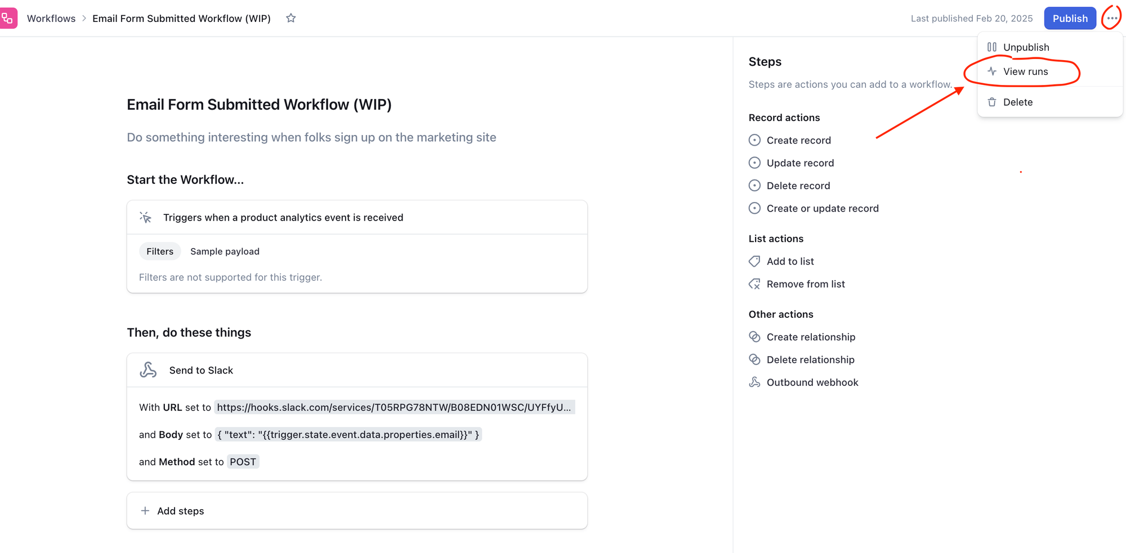Viewport: 1126px width, 553px height.
Task: Click the Update record step
Action: pyautogui.click(x=799, y=163)
